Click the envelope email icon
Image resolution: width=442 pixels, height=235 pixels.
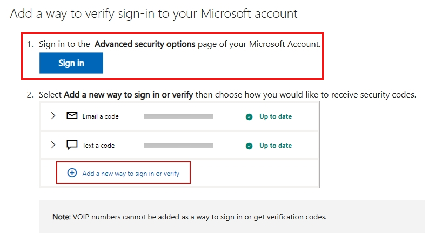pyautogui.click(x=72, y=115)
